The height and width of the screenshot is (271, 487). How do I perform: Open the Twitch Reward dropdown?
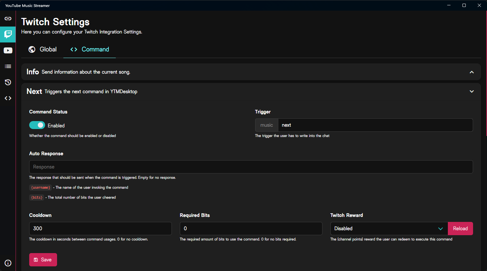point(389,229)
